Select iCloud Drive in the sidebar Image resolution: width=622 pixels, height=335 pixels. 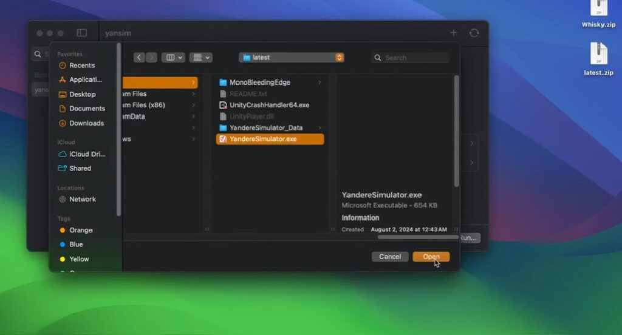point(87,154)
